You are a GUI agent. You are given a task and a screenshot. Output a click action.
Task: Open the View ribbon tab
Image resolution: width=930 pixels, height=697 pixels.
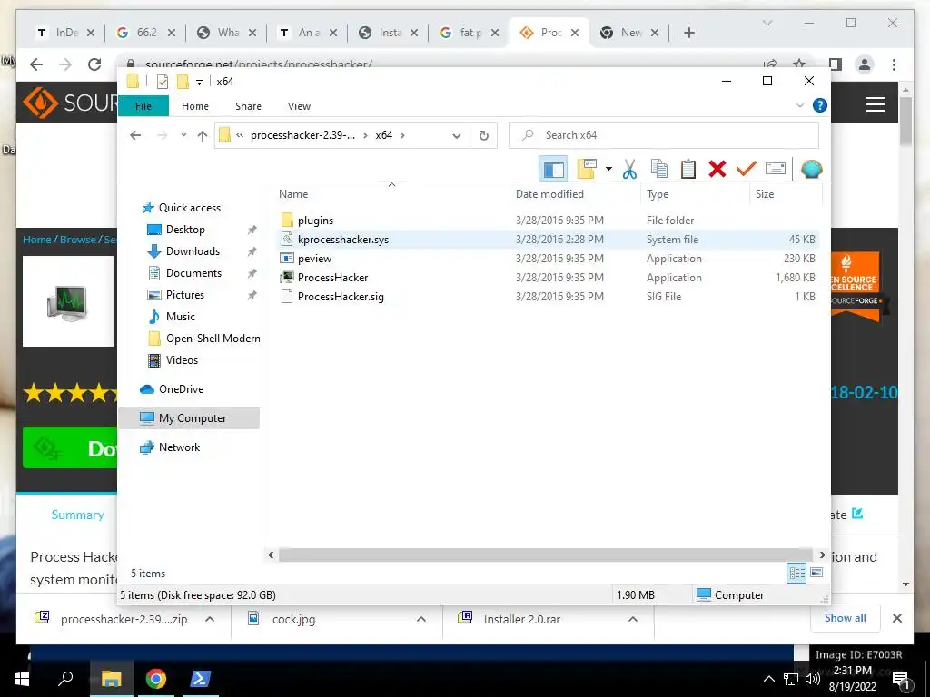pyautogui.click(x=299, y=106)
